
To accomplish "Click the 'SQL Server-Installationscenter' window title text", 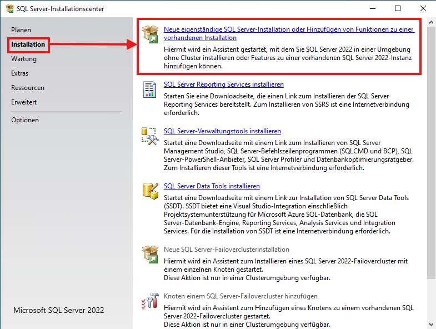I will click(61, 9).
